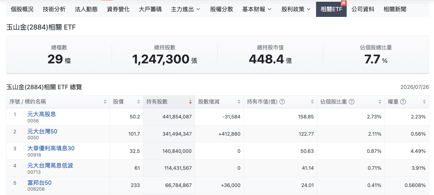Select the 相關ETF tab

click(x=331, y=9)
